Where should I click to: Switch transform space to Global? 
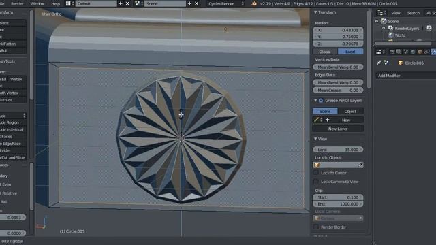pyautogui.click(x=325, y=52)
